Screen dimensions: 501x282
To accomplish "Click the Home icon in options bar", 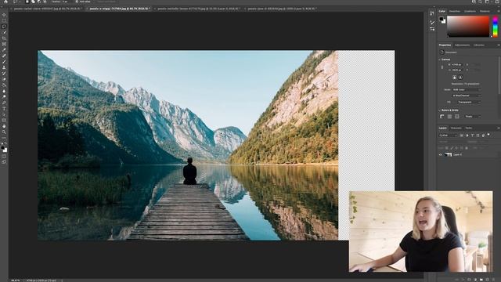I will coord(5,2).
